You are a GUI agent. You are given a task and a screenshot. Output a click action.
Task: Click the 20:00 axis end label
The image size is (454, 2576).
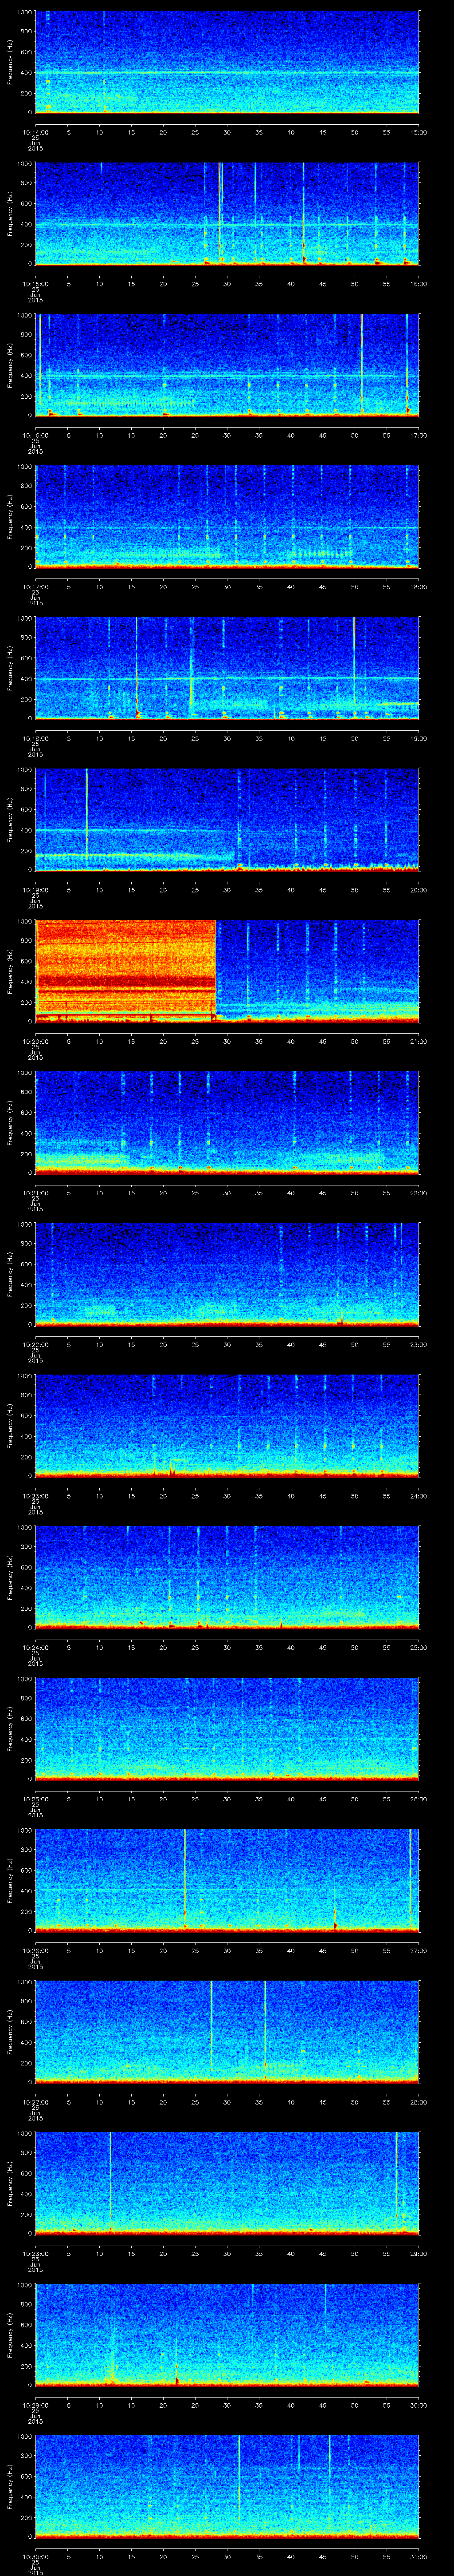click(418, 890)
